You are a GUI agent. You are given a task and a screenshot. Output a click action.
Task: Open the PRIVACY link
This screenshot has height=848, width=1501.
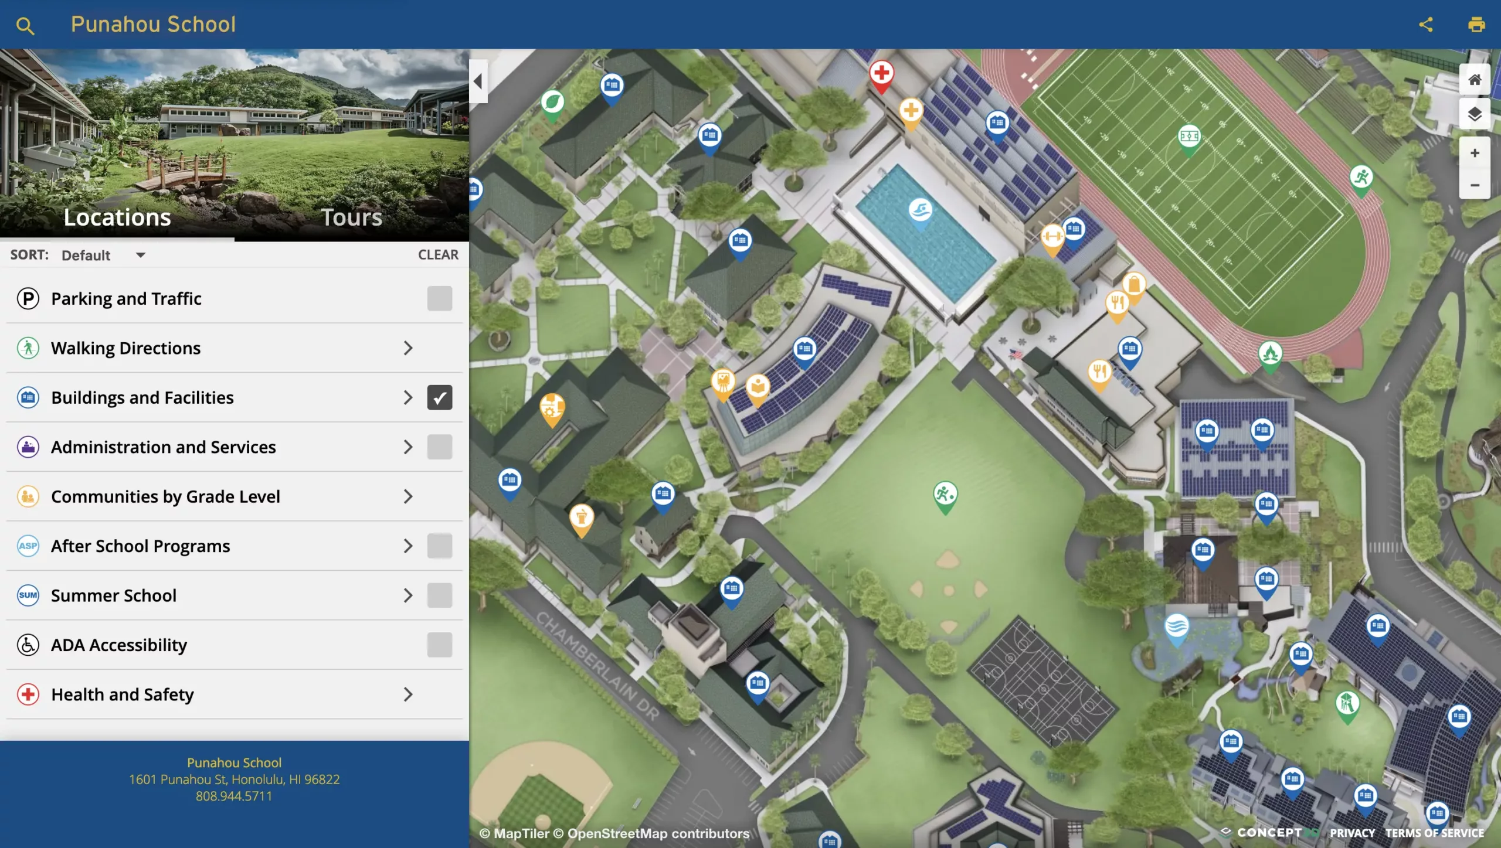(1352, 833)
